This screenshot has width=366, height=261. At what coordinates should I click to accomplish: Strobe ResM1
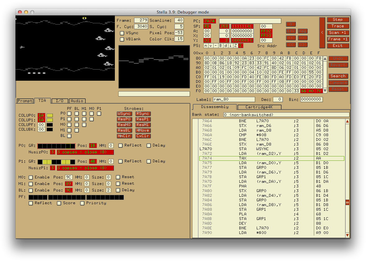(143, 125)
